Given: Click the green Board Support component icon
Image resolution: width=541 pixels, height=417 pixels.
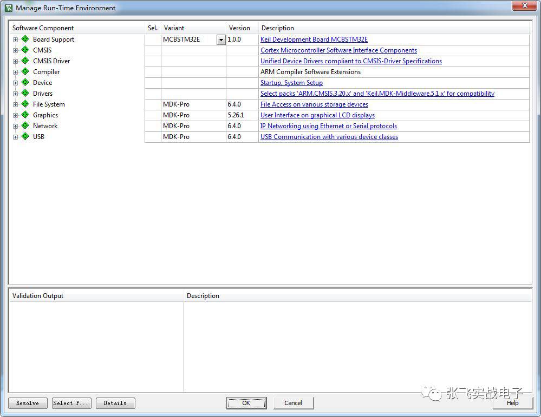Looking at the screenshot, I should point(25,39).
